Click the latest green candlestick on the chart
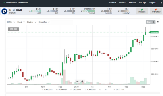Screen dimensions: 163x96 tap(145, 33)
